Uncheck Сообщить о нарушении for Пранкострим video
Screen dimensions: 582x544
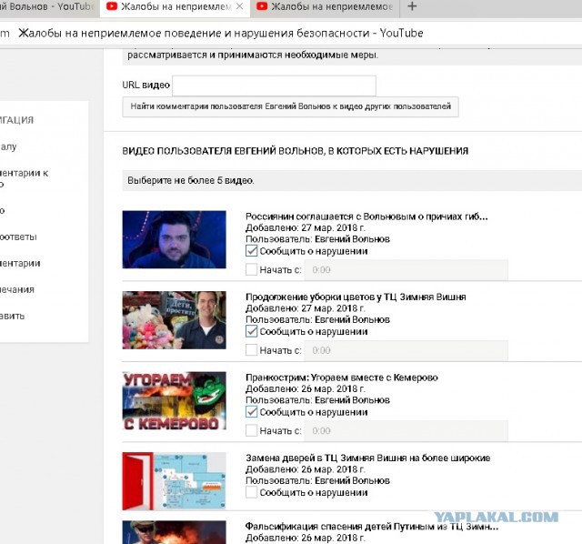tap(251, 412)
